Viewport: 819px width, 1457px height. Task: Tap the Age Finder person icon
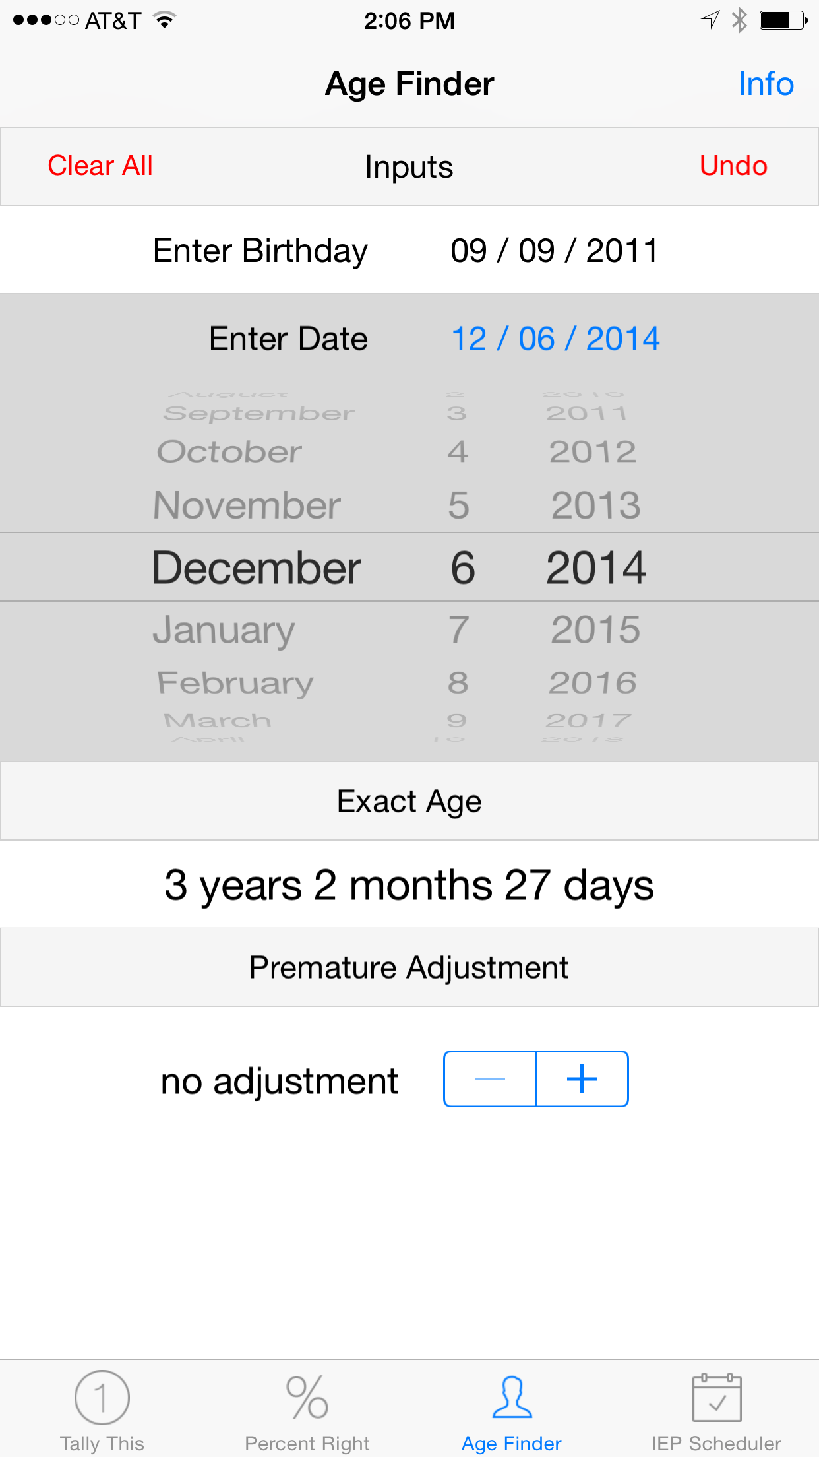(512, 1397)
